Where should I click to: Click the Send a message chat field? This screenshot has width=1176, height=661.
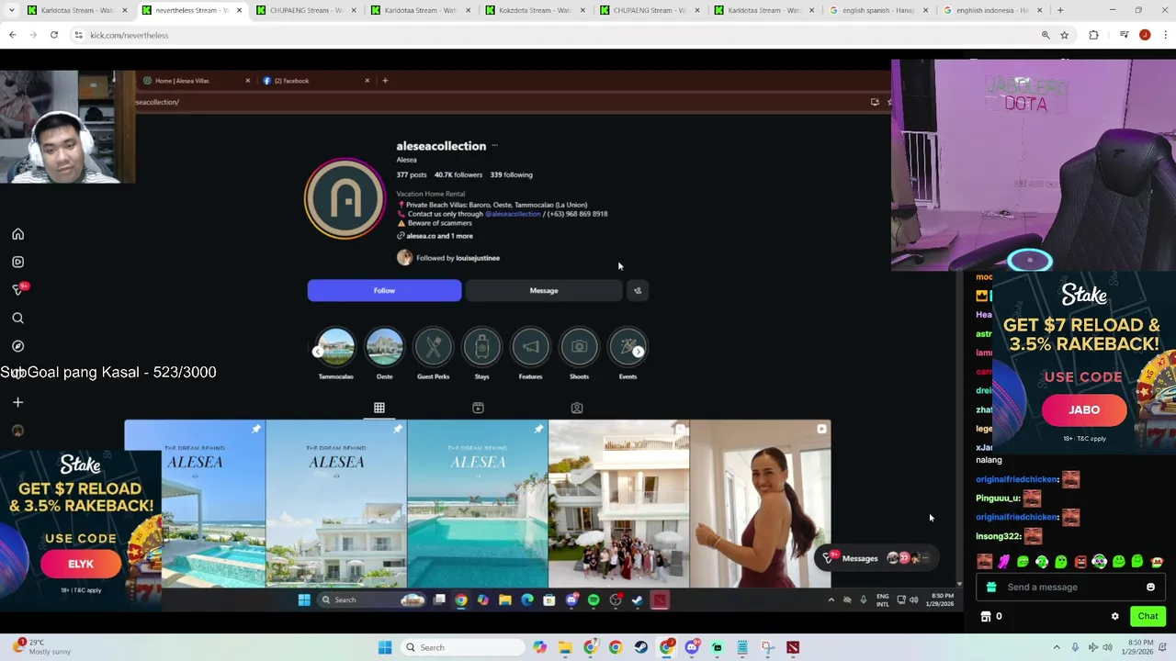point(1070,587)
